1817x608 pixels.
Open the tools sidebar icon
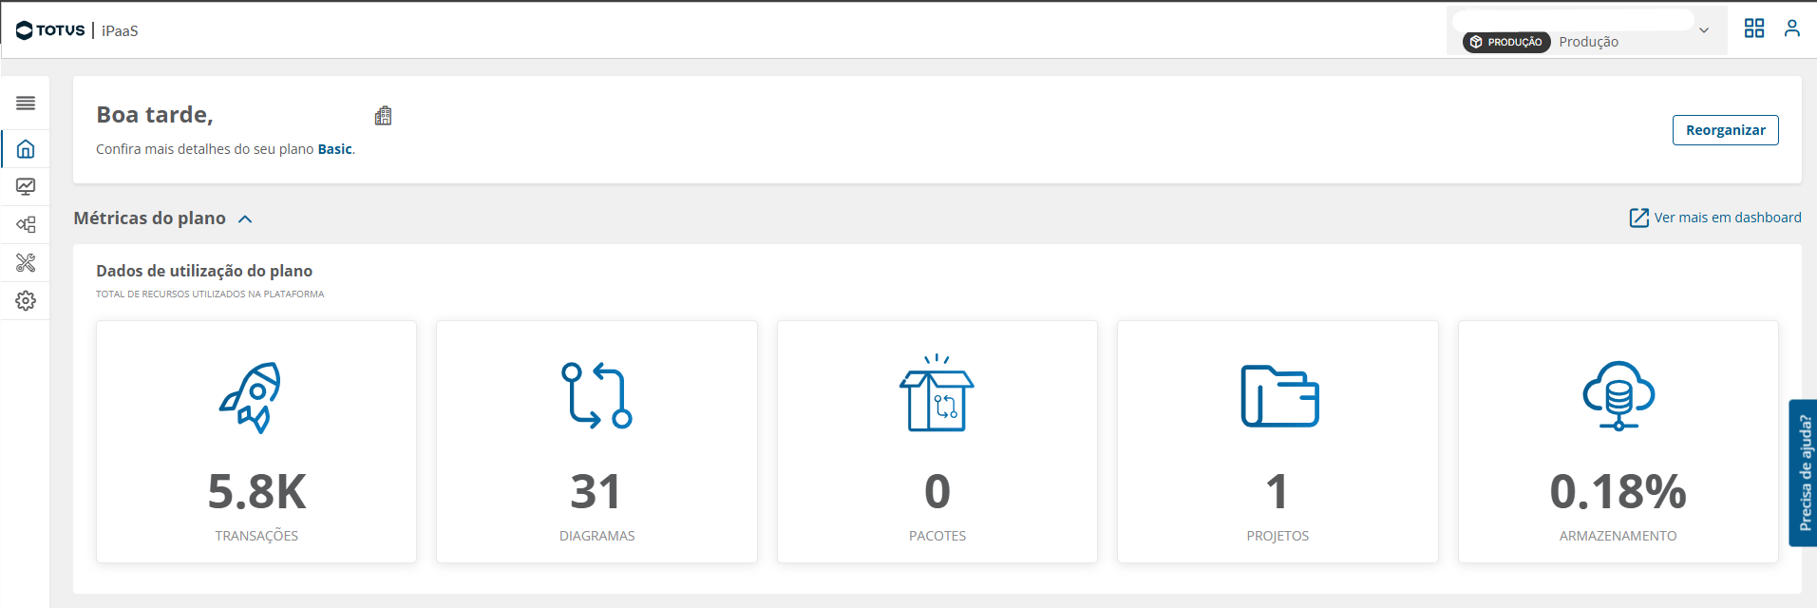[26, 263]
